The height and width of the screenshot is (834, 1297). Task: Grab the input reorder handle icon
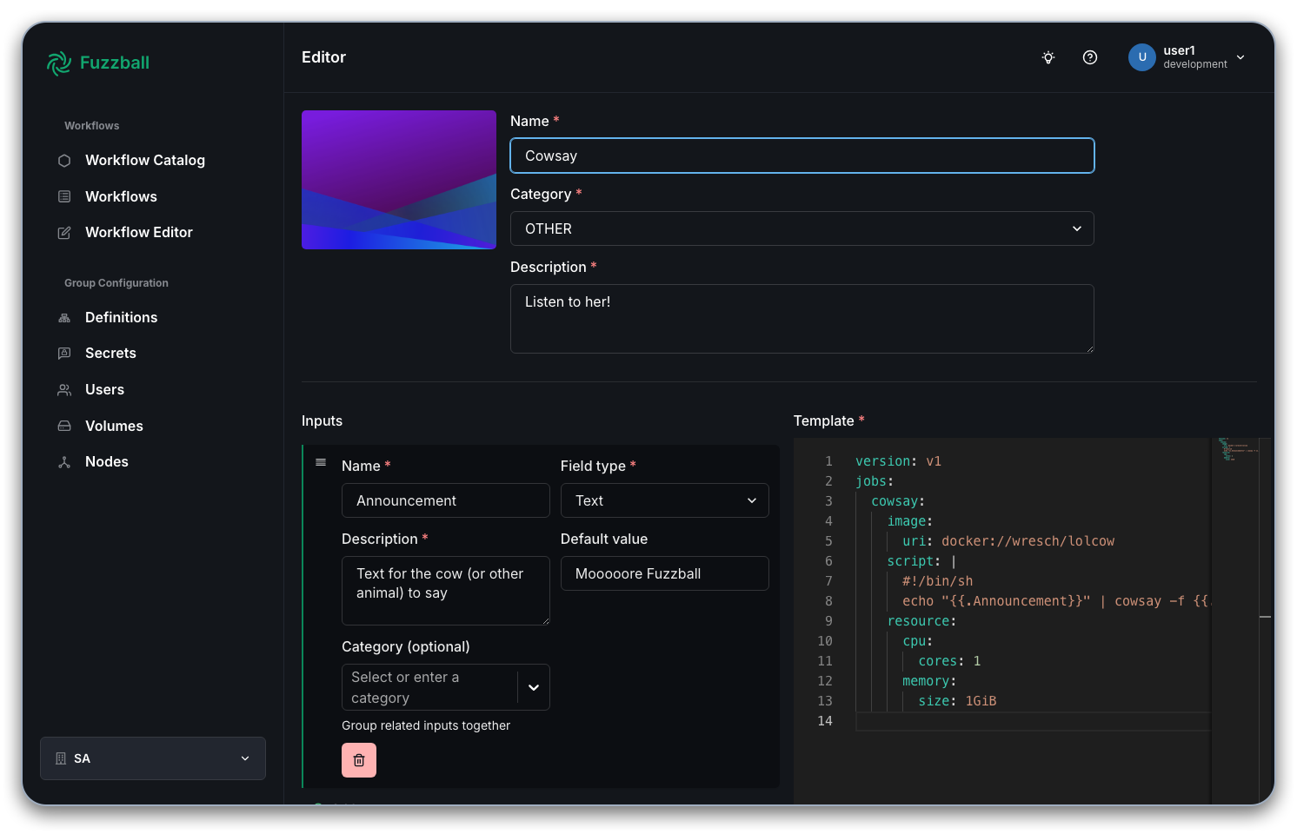pyautogui.click(x=321, y=462)
